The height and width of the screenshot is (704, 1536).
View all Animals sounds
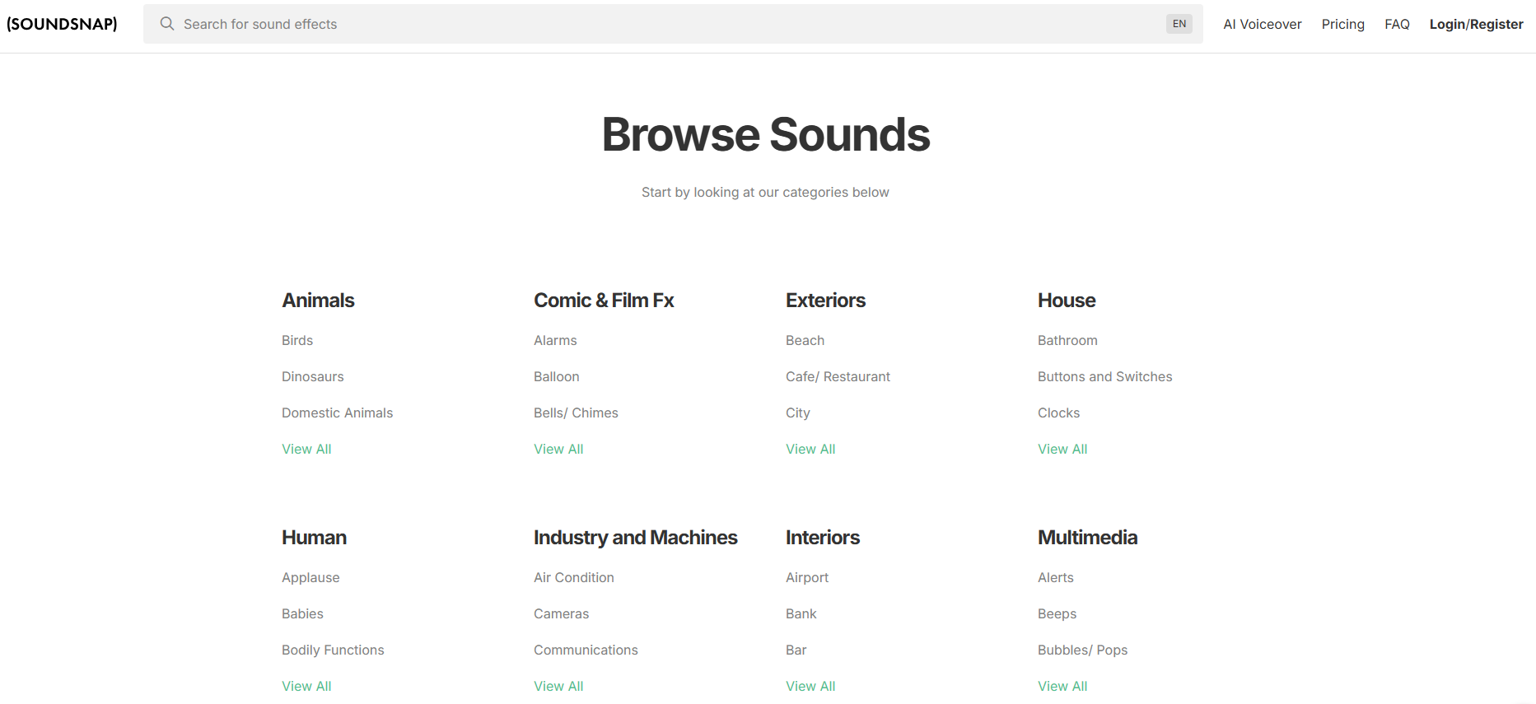point(306,449)
